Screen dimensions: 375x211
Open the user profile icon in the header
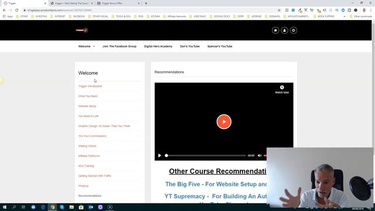[x=284, y=30]
